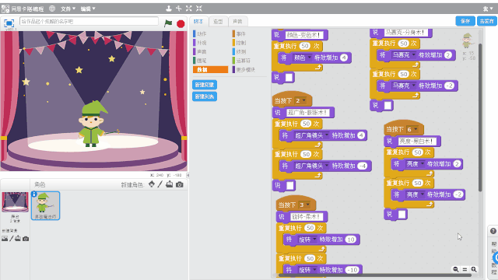Edit say text 超广角-膨胀术!
Viewport: 498px width, 280px height.
pos(307,112)
